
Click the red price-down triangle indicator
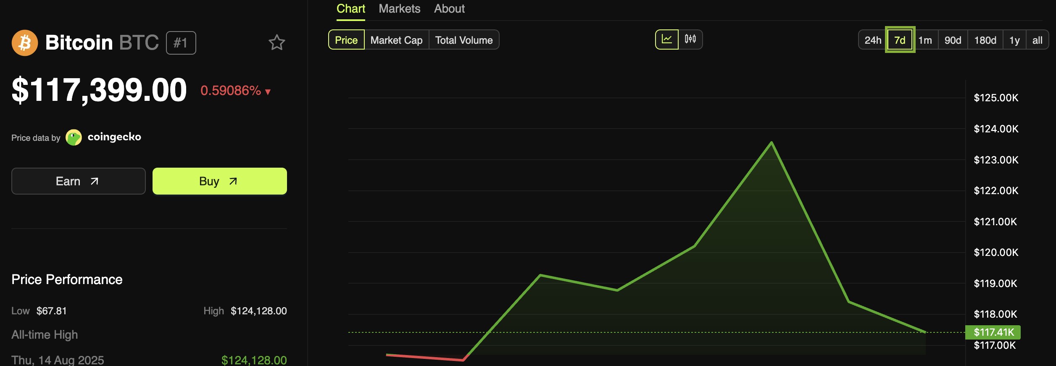(x=268, y=92)
